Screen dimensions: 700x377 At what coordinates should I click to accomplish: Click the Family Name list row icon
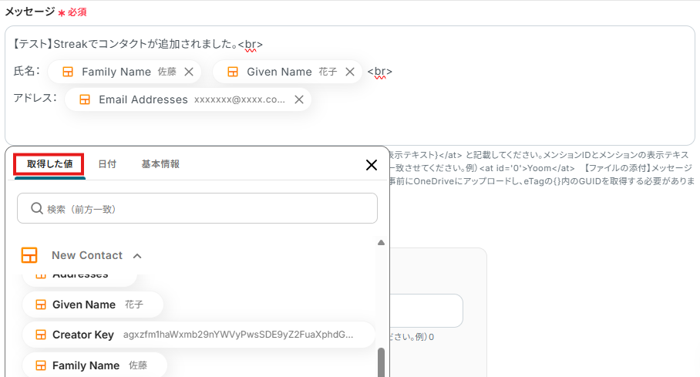pos(41,365)
